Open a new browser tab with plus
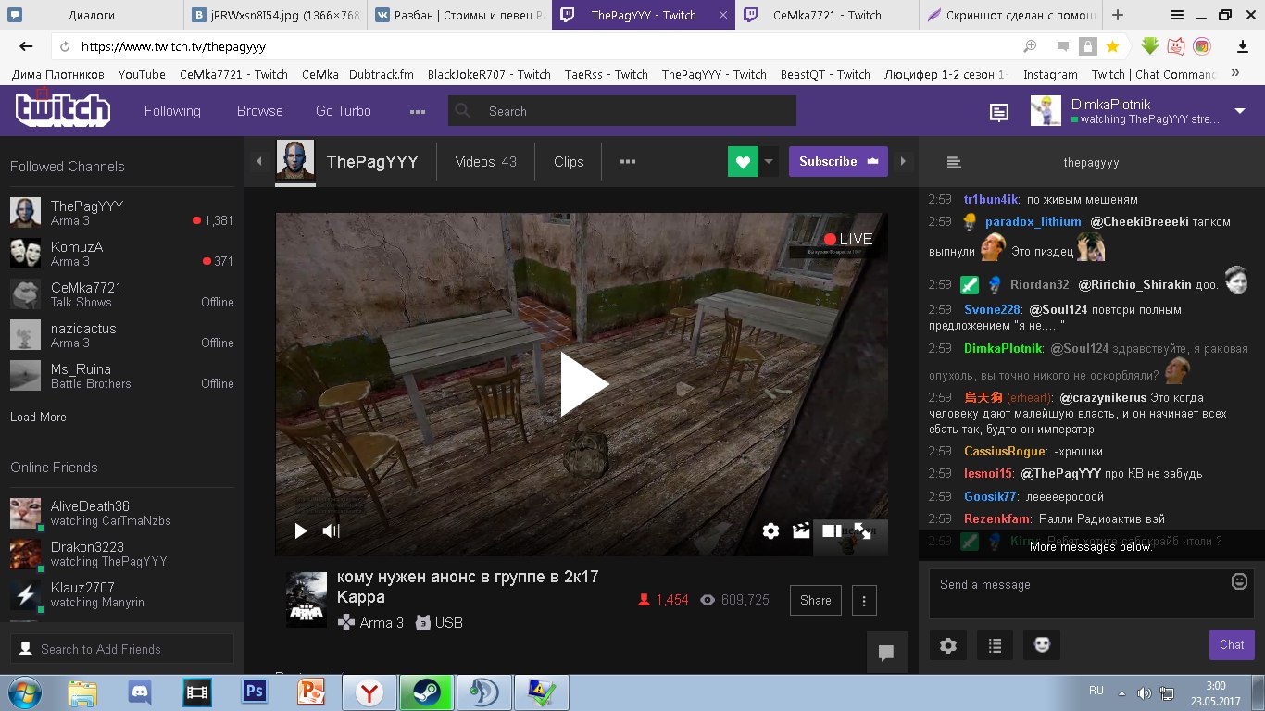Viewport: 1265px width, 711px height. point(1118,15)
